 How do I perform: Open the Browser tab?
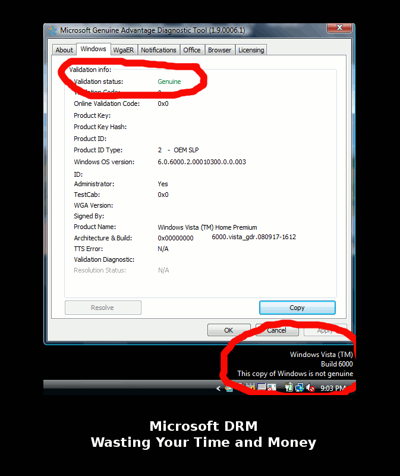[219, 50]
